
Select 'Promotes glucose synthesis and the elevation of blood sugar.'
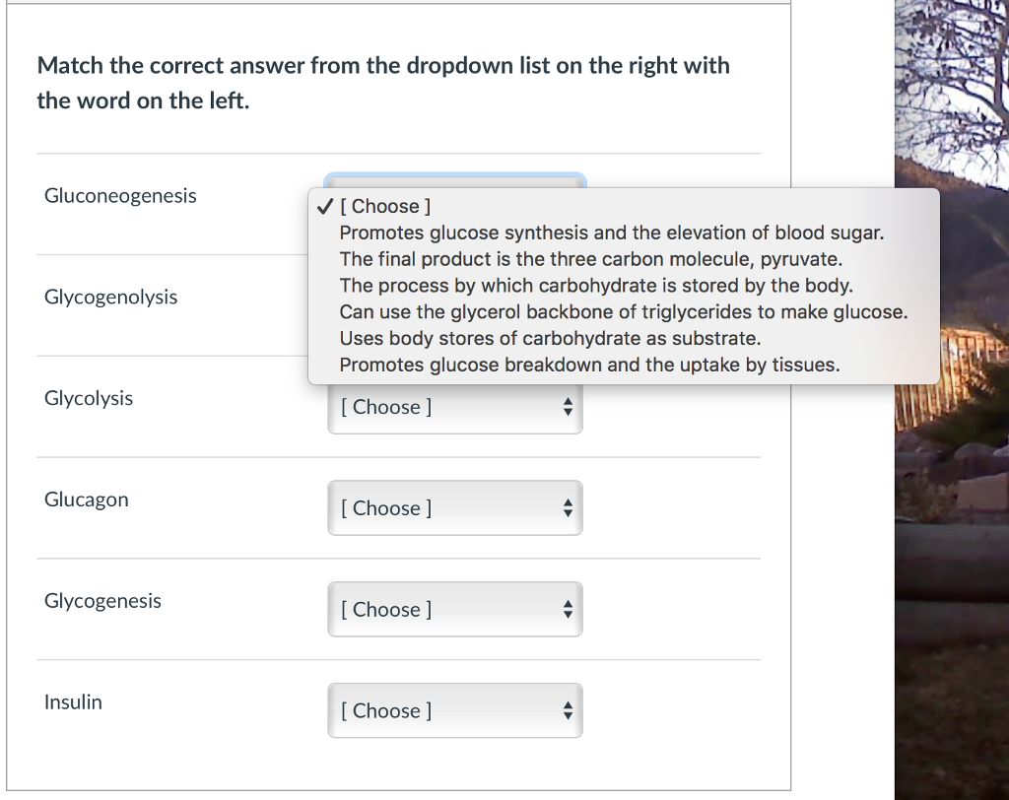pyautogui.click(x=612, y=233)
